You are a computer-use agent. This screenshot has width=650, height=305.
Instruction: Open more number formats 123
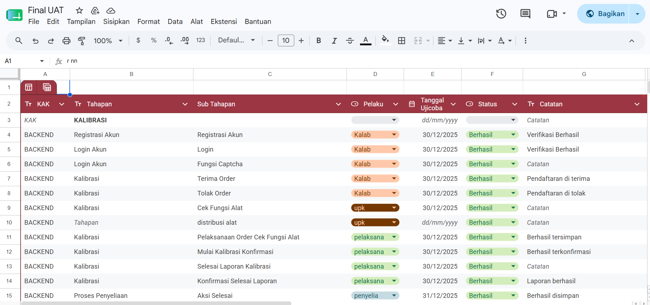(201, 40)
